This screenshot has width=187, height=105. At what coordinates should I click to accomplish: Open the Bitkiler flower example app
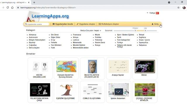(x=145, y=69)
